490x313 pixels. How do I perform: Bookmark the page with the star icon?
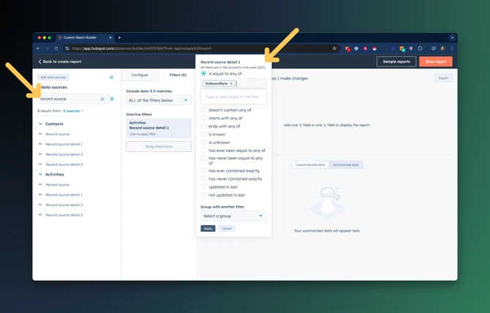334,48
